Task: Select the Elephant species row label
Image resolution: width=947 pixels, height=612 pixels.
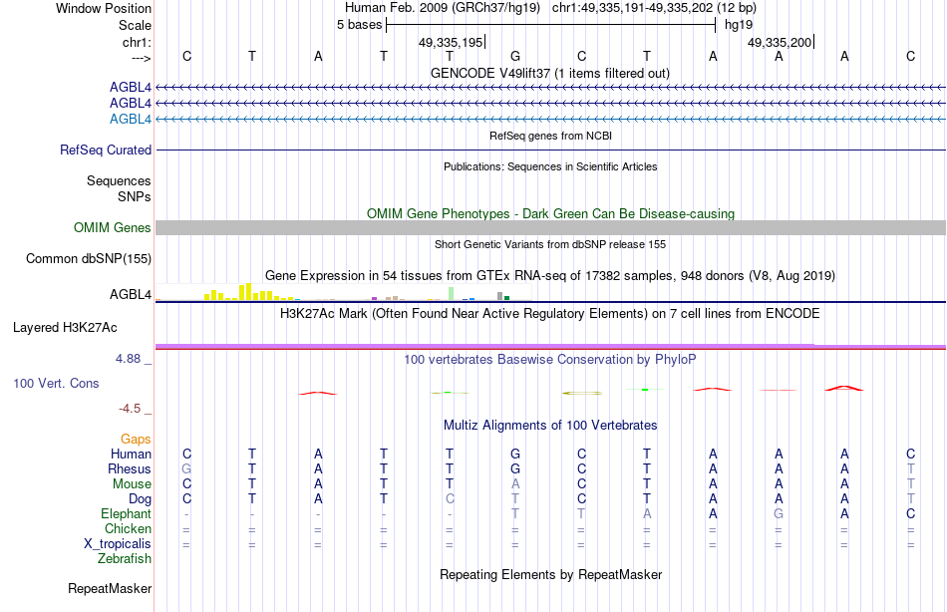Action: point(127,514)
